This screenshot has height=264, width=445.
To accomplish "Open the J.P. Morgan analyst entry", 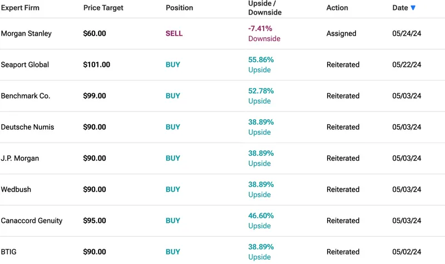I will point(20,158).
